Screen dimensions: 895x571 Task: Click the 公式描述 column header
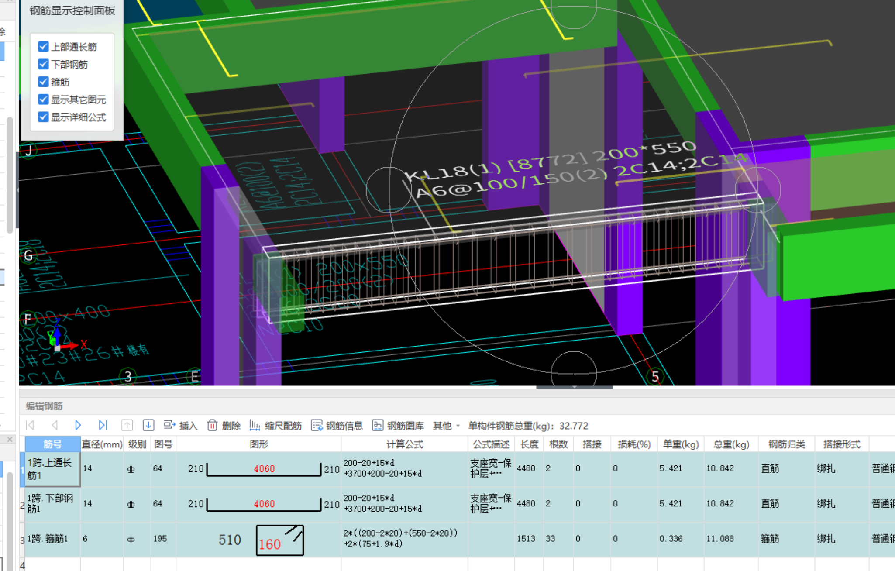click(491, 444)
